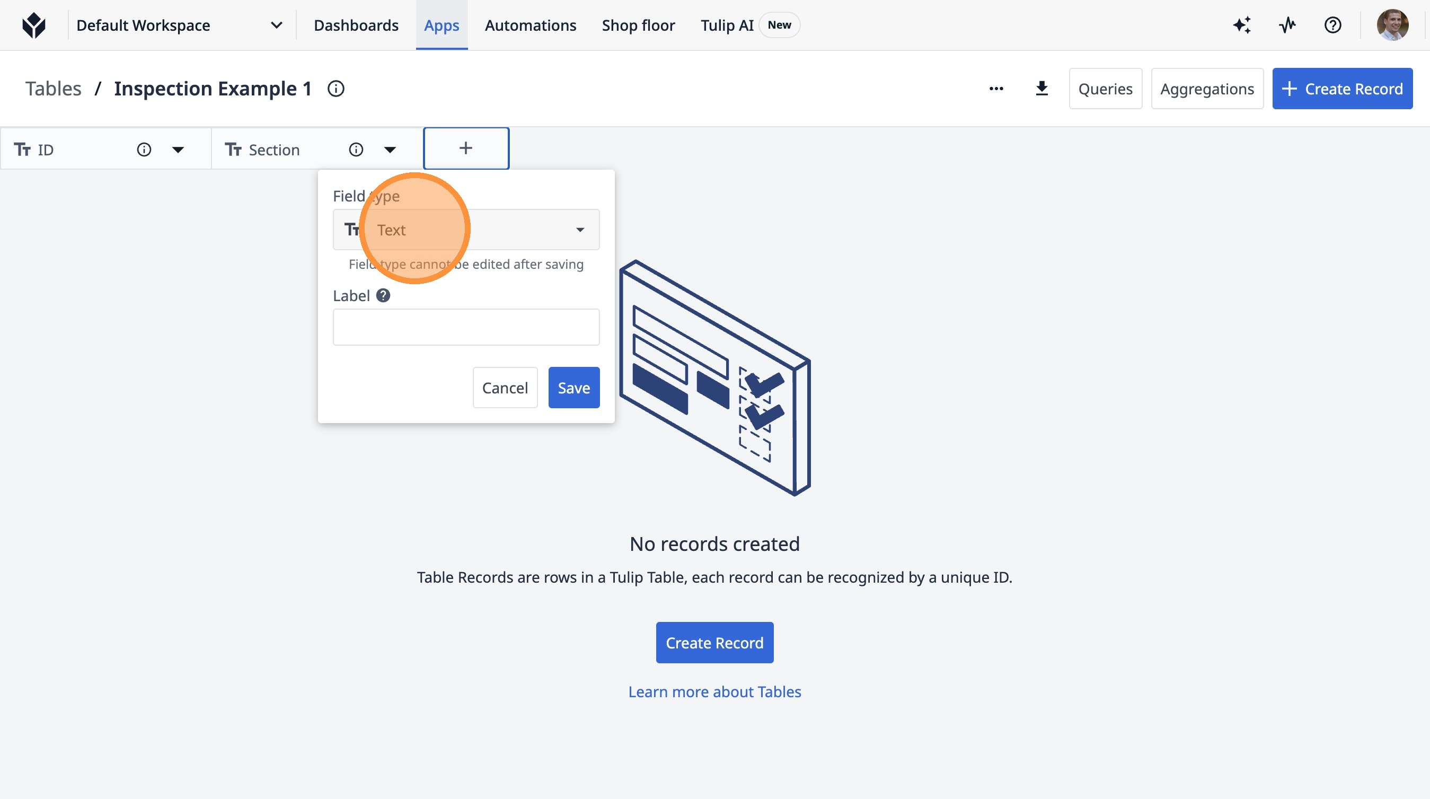Image resolution: width=1430 pixels, height=799 pixels.
Task: Download table data with download icon
Action: pos(1041,89)
